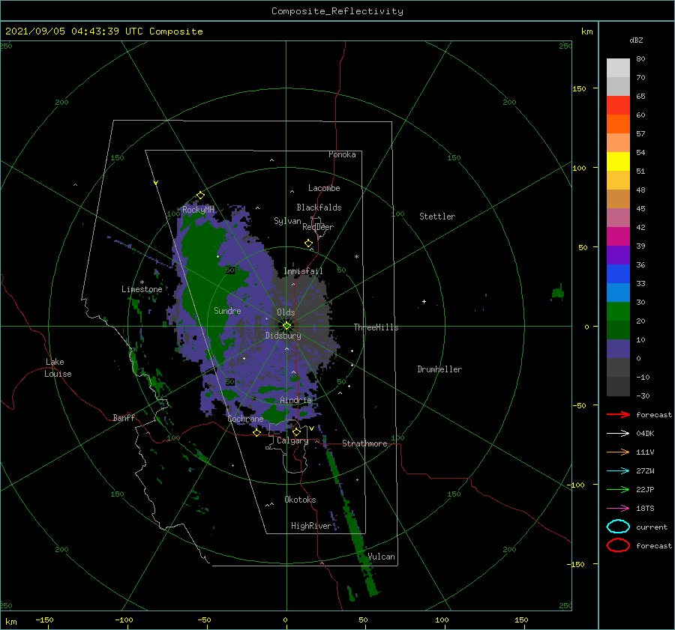Click the Sylvan label
Image resolution: width=675 pixels, height=630 pixels.
[x=287, y=221]
